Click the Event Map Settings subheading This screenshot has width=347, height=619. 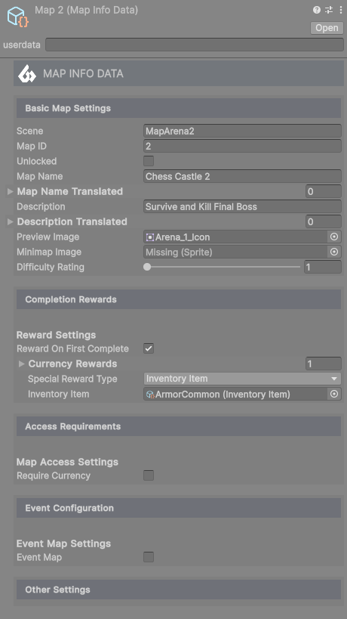click(x=63, y=543)
